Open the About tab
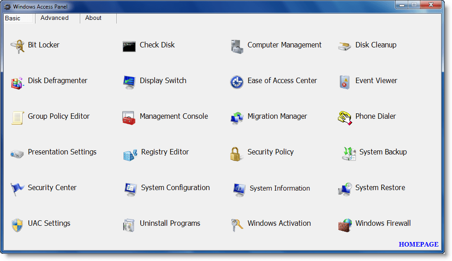Image resolution: width=452 pixels, height=261 pixels. pos(93,18)
